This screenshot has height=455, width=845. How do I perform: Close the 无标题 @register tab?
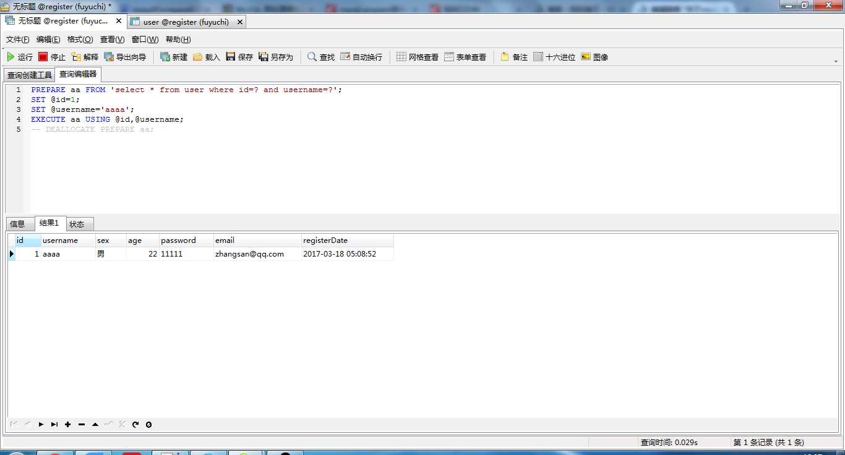pos(119,21)
